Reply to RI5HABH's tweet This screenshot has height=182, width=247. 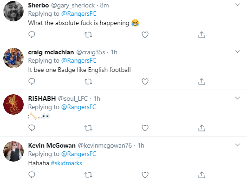[x=32, y=128]
